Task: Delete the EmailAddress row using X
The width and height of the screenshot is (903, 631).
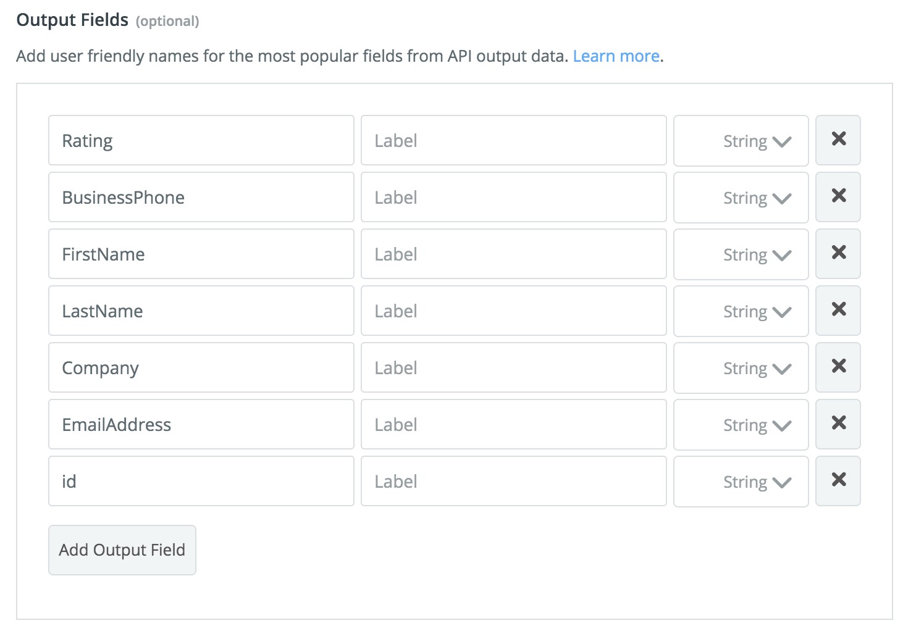Action: click(838, 424)
